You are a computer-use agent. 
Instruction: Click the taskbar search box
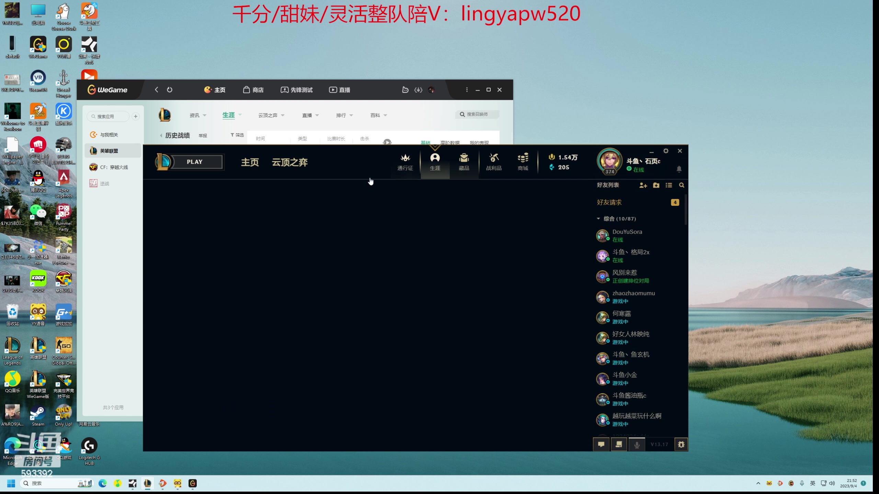pyautogui.click(x=57, y=483)
